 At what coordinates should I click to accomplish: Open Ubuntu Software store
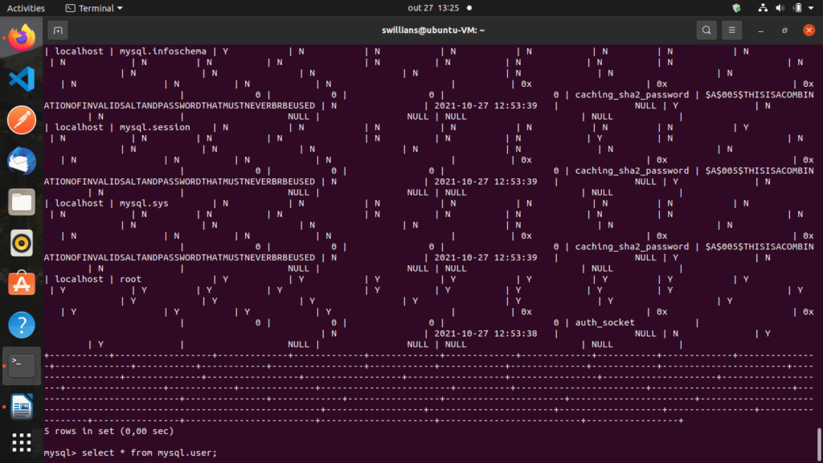coord(22,284)
